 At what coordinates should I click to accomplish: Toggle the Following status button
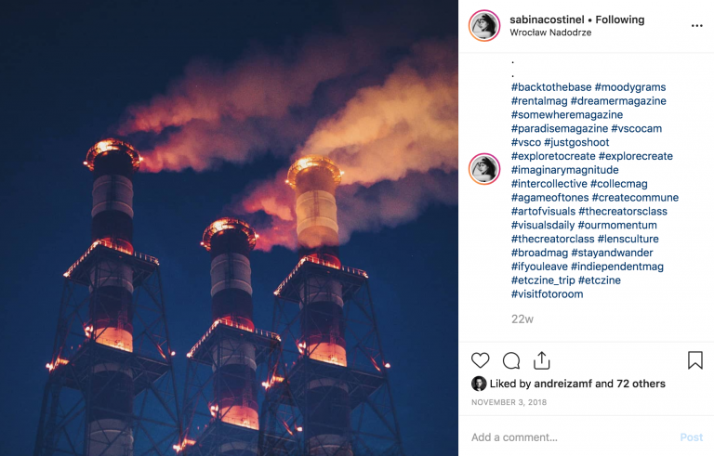[620, 20]
